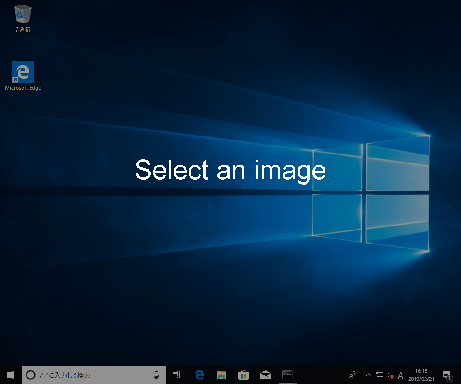Toggle the IME input mode A indicator
The width and height of the screenshot is (461, 384).
click(400, 375)
